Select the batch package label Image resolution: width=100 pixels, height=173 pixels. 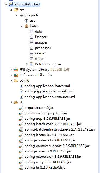[34, 26]
